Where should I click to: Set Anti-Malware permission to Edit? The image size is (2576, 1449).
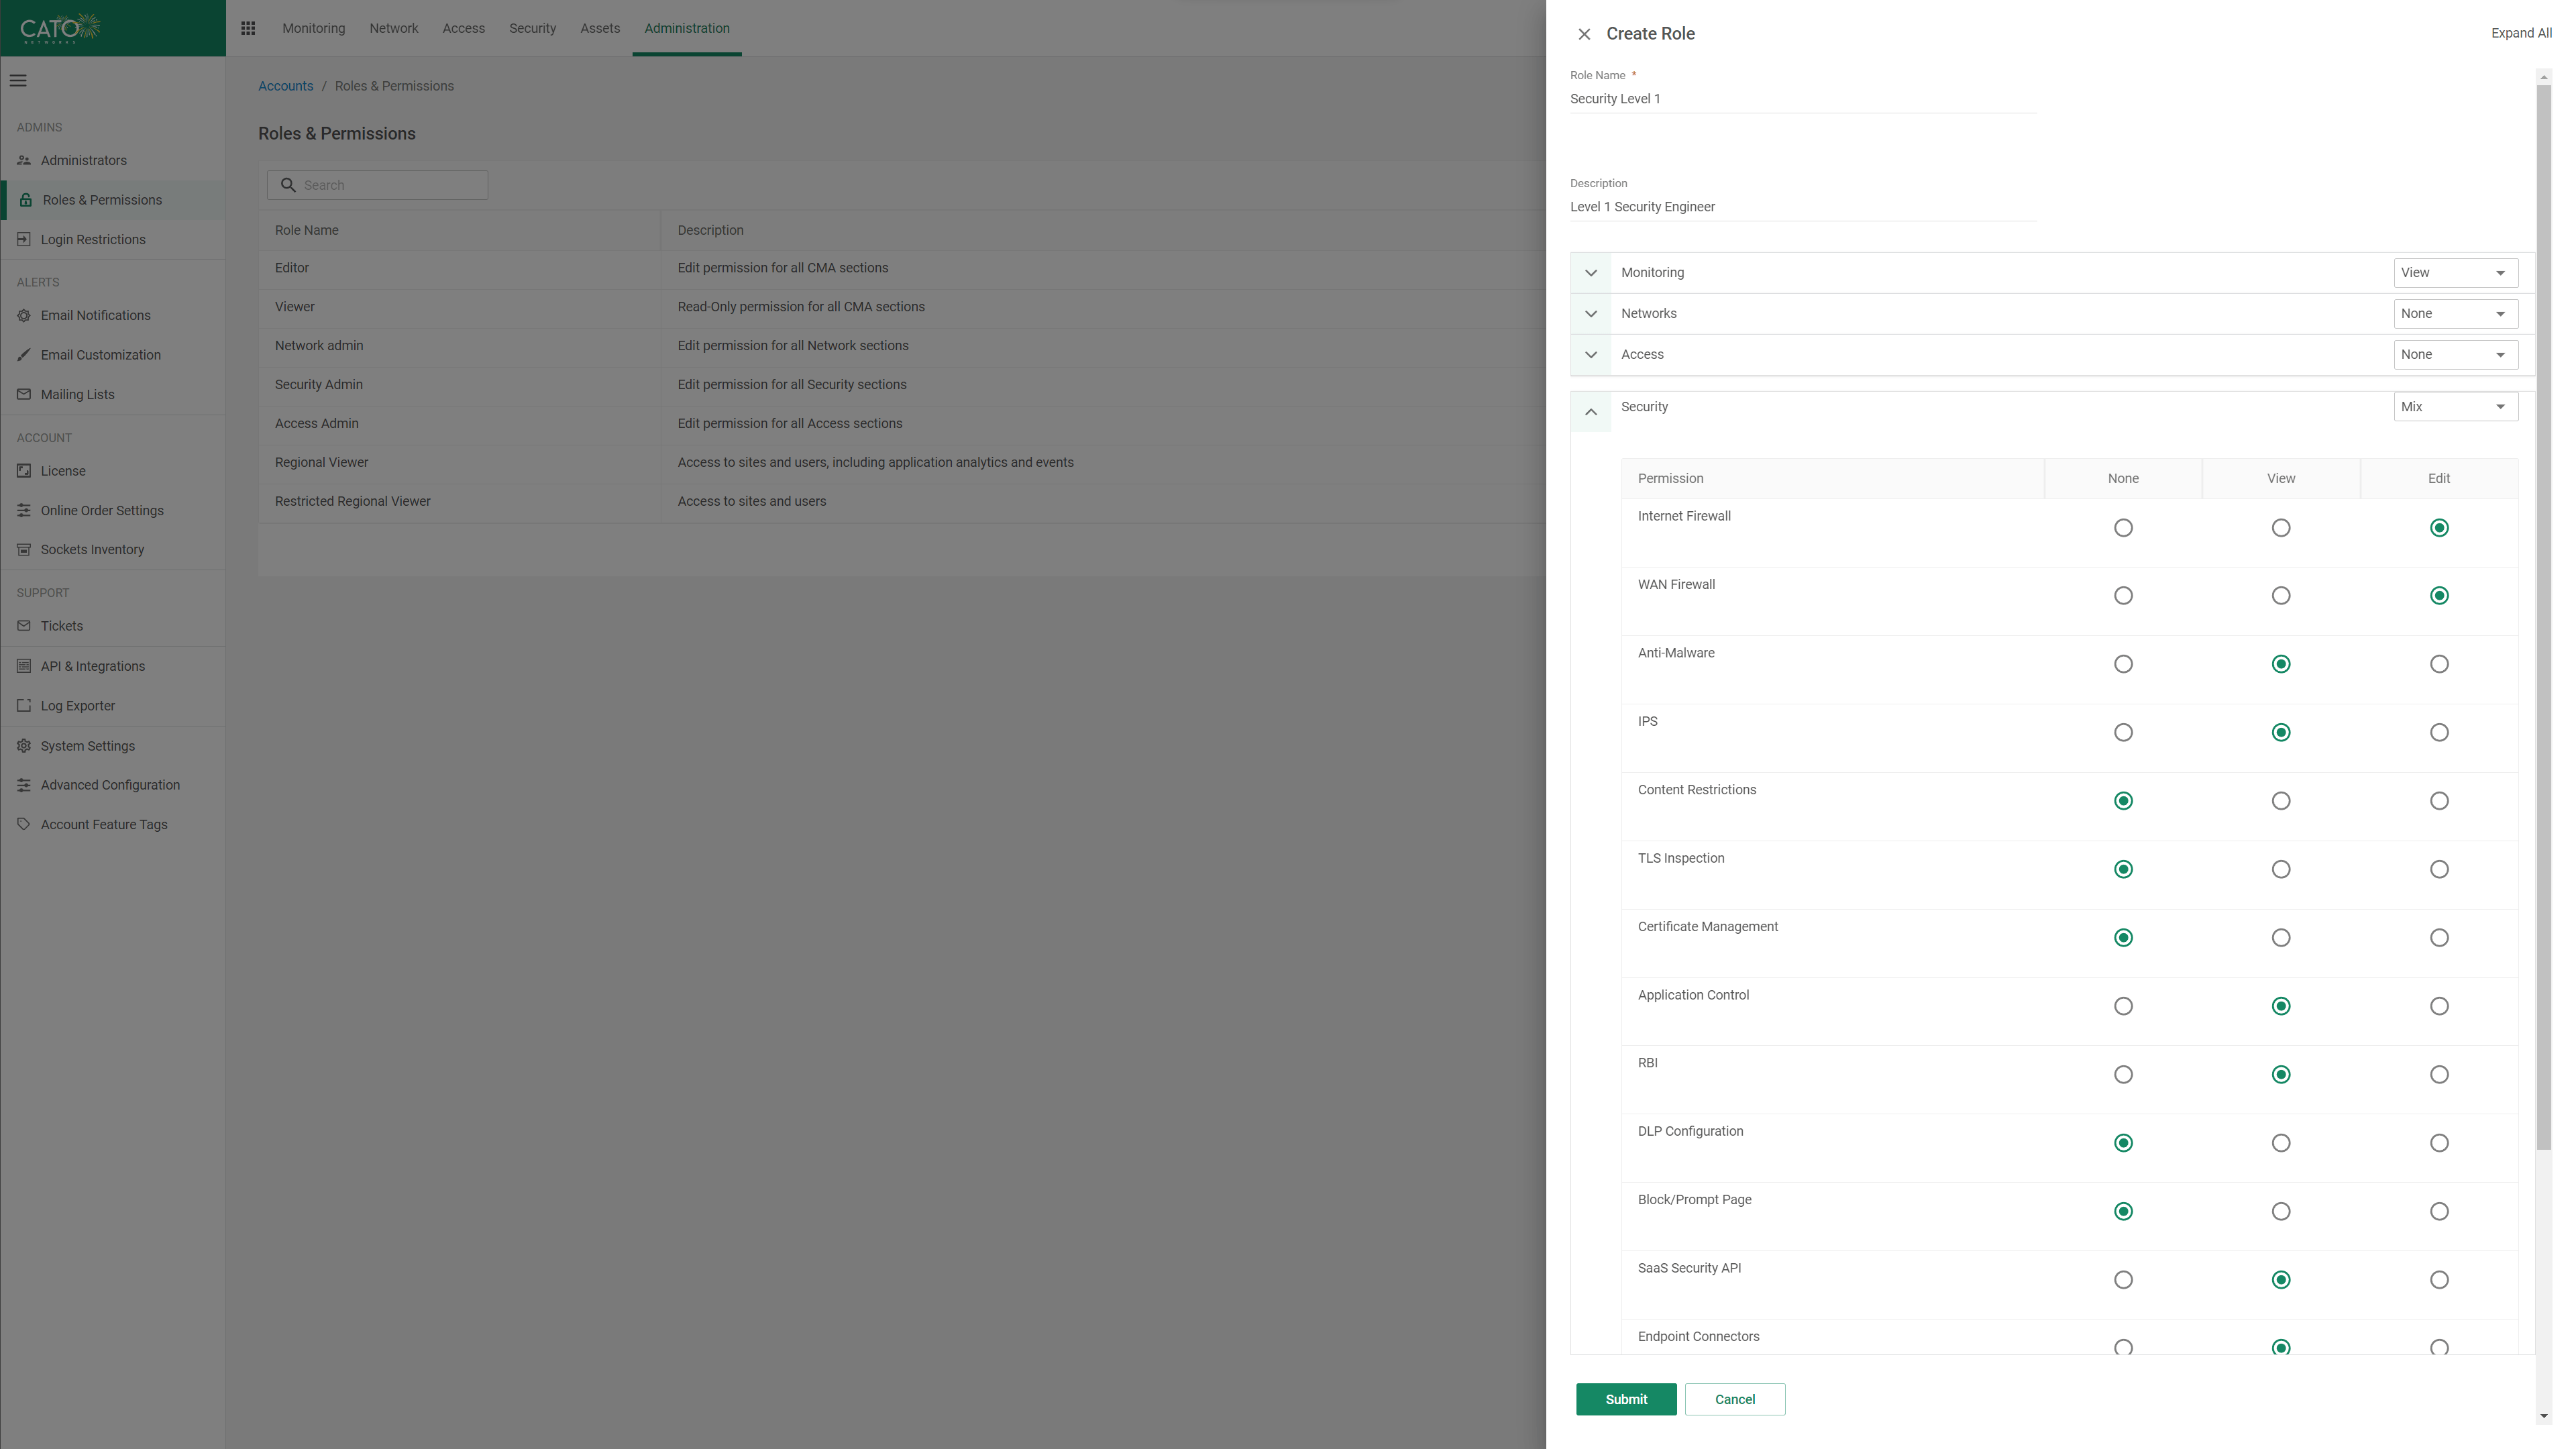tap(2439, 664)
